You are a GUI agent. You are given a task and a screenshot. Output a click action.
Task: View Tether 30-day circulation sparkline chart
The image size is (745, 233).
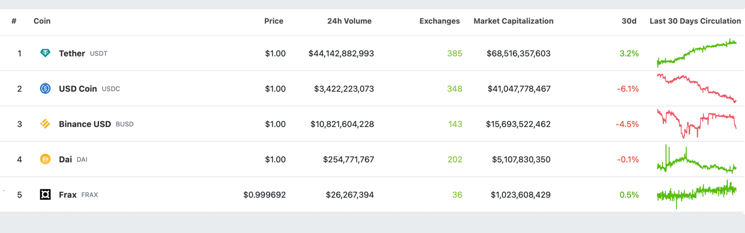696,53
